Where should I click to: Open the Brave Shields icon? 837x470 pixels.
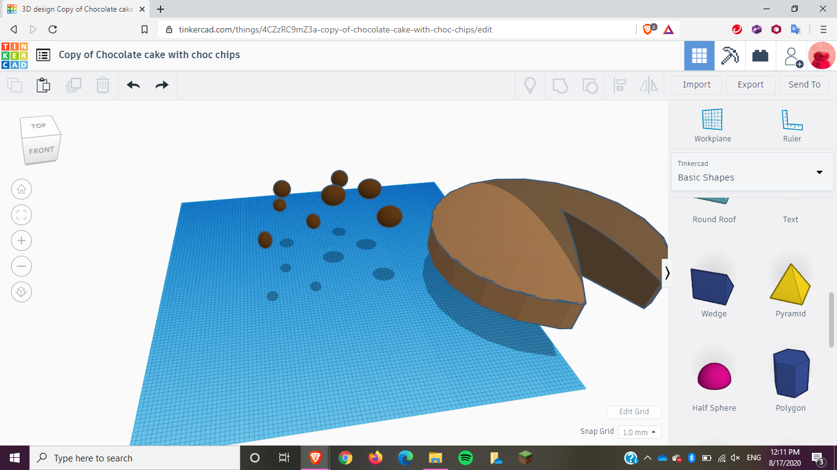649,29
